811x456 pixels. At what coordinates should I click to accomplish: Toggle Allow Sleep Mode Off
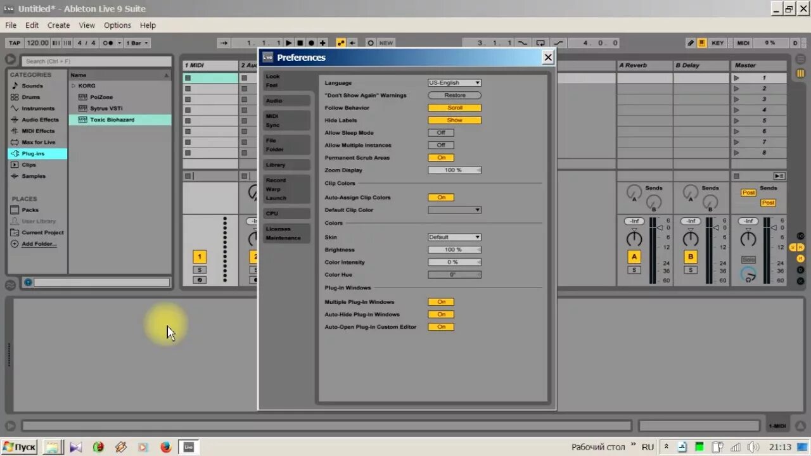[x=441, y=133]
